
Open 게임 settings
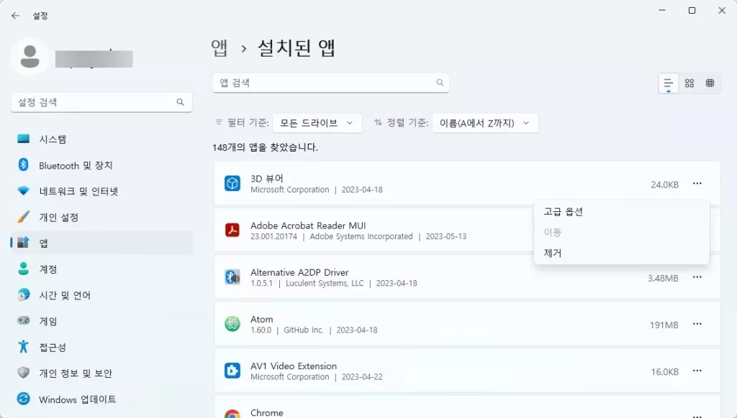[x=101, y=321]
